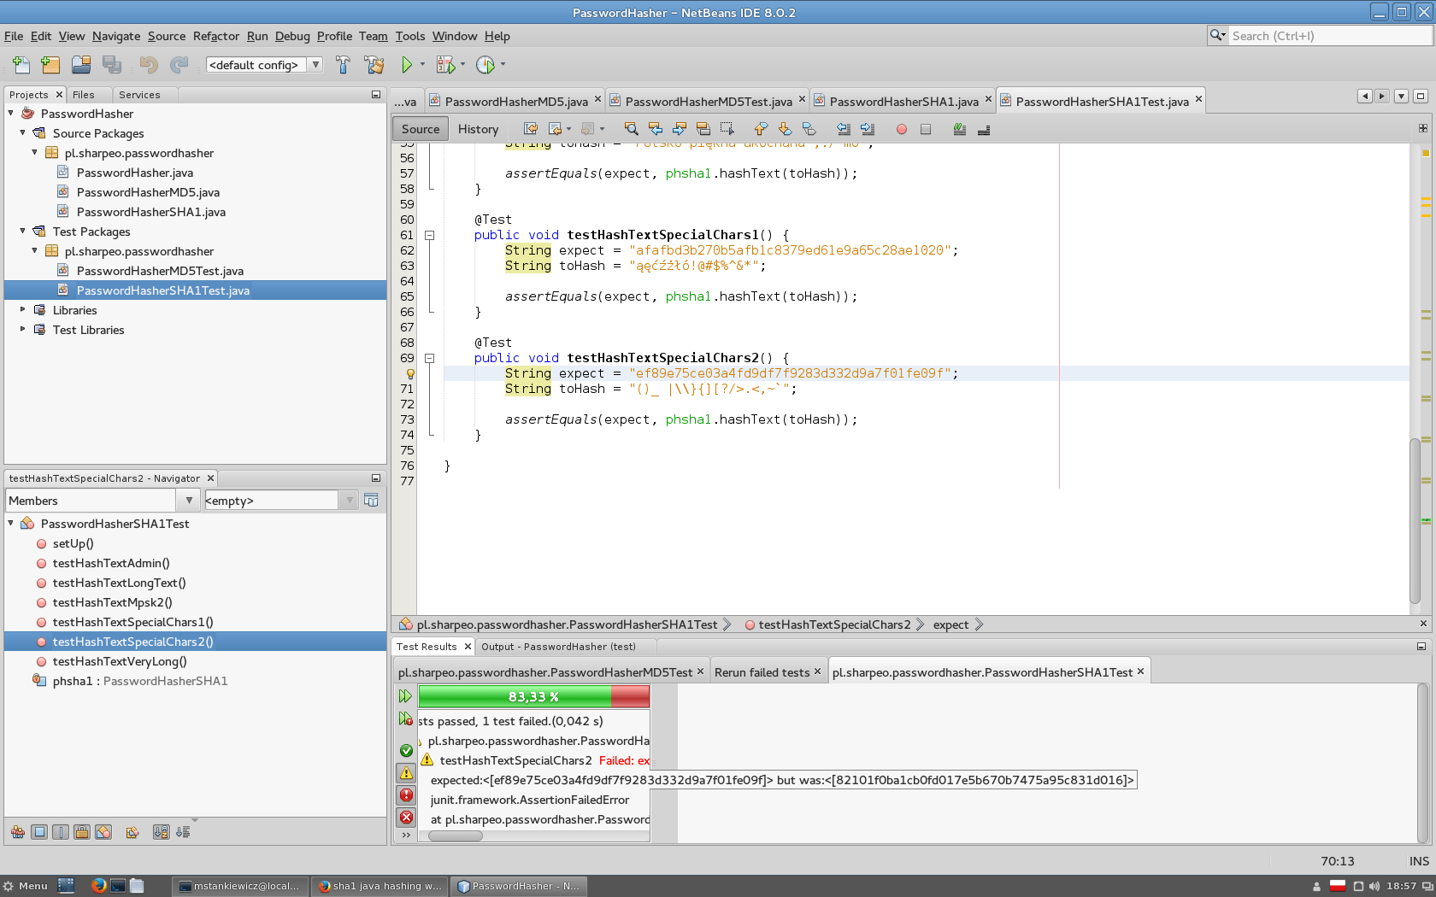The height and width of the screenshot is (897, 1436).
Task: Toggle showing passed tests in Test Results
Action: [405, 750]
